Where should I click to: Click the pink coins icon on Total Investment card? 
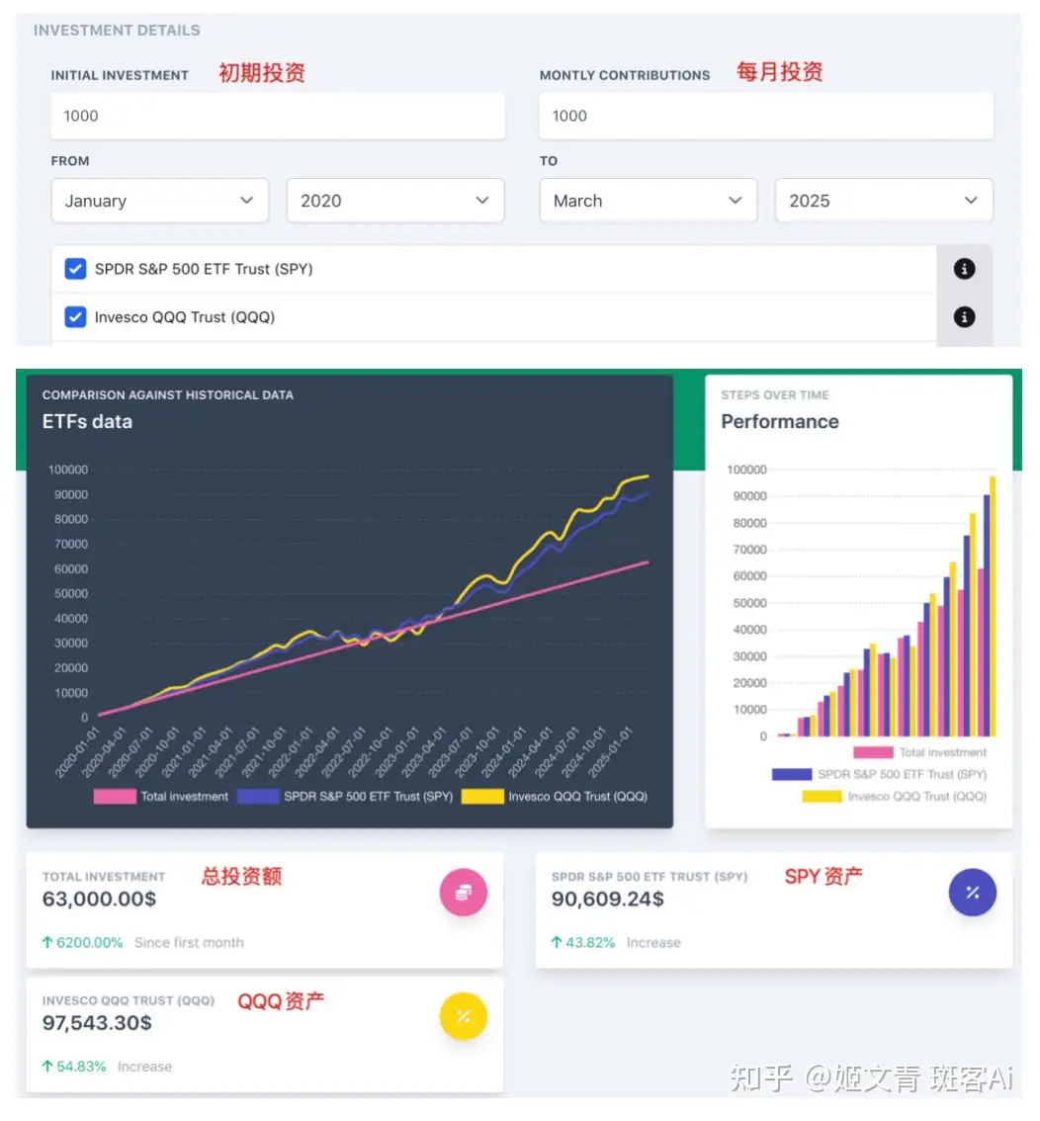pyautogui.click(x=464, y=892)
